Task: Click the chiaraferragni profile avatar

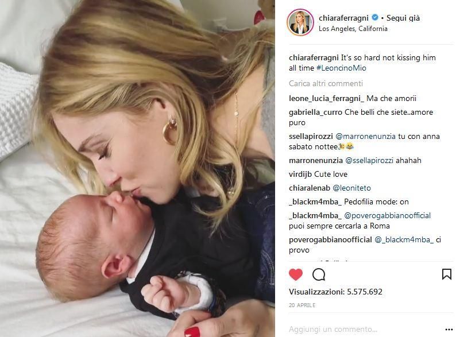Action: click(x=300, y=22)
